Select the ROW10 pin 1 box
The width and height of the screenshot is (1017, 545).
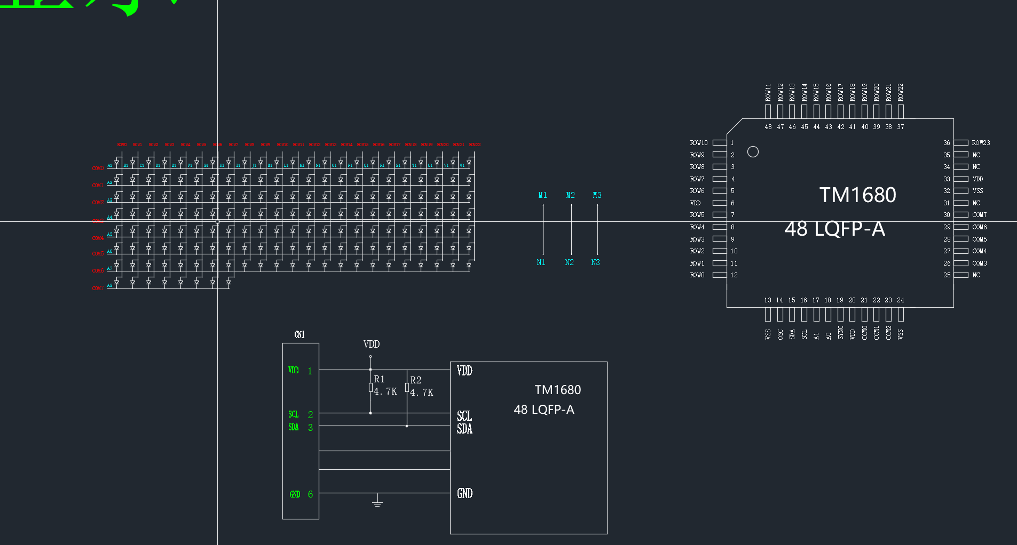point(720,143)
